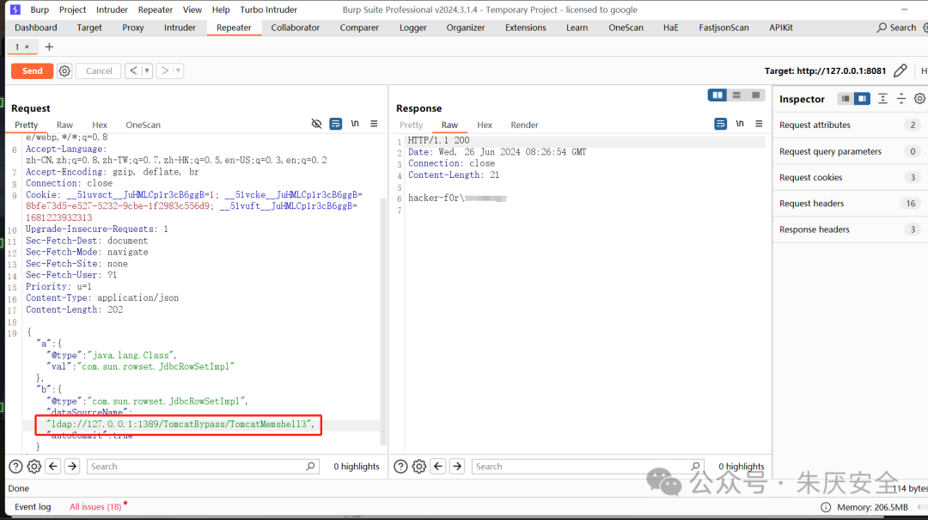Screen dimensions: 928x520
Task: Jump to previous match in Request search
Action: 53,467
